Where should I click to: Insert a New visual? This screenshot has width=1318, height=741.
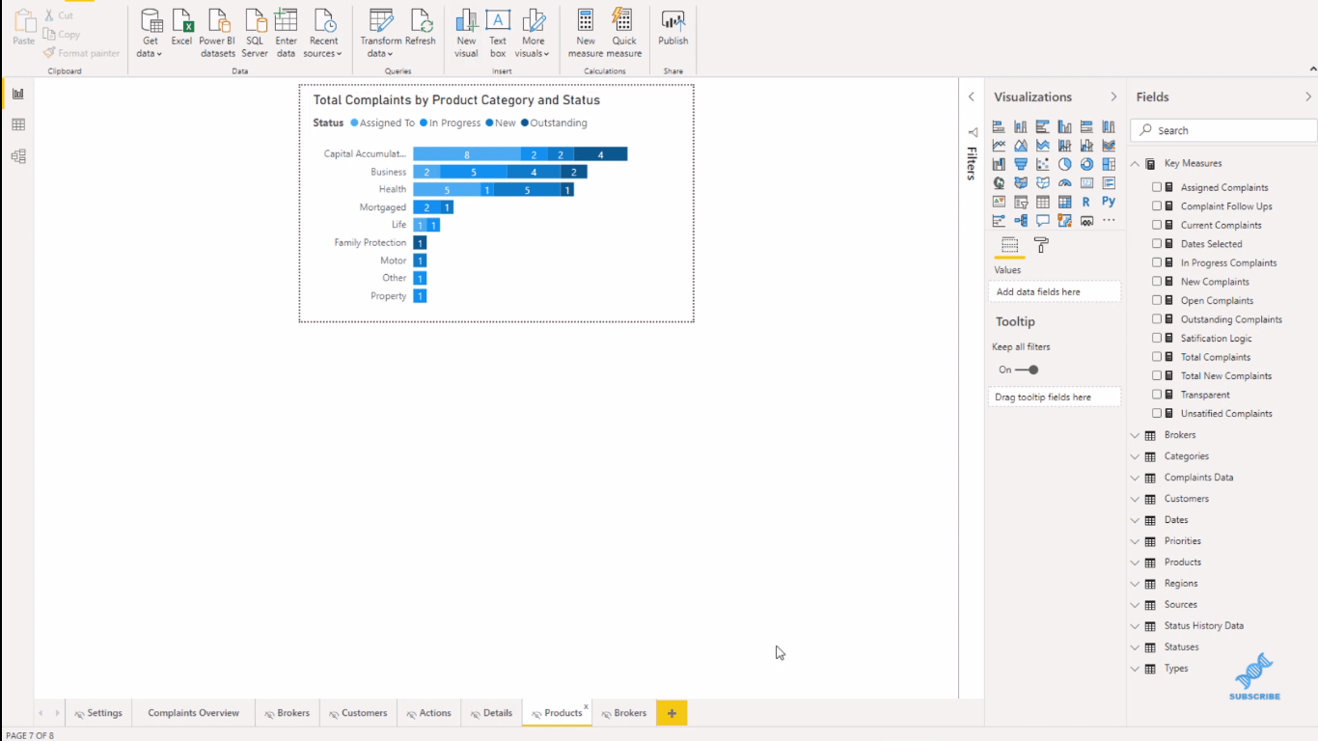tap(466, 34)
